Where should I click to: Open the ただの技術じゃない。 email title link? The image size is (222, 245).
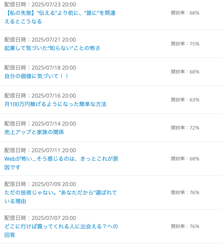tap(60, 197)
